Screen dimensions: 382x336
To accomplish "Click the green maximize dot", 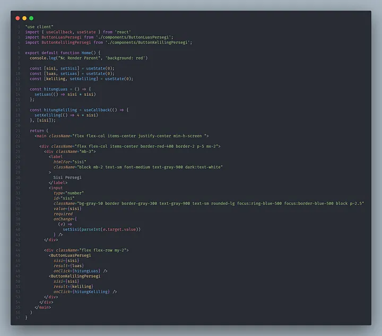I will (x=31, y=18).
